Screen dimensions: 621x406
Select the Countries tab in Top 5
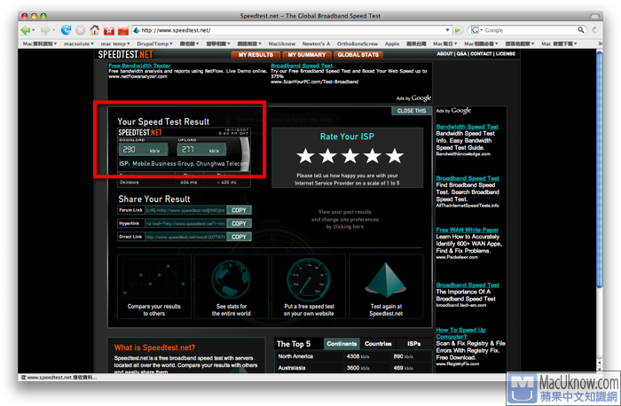coord(378,344)
